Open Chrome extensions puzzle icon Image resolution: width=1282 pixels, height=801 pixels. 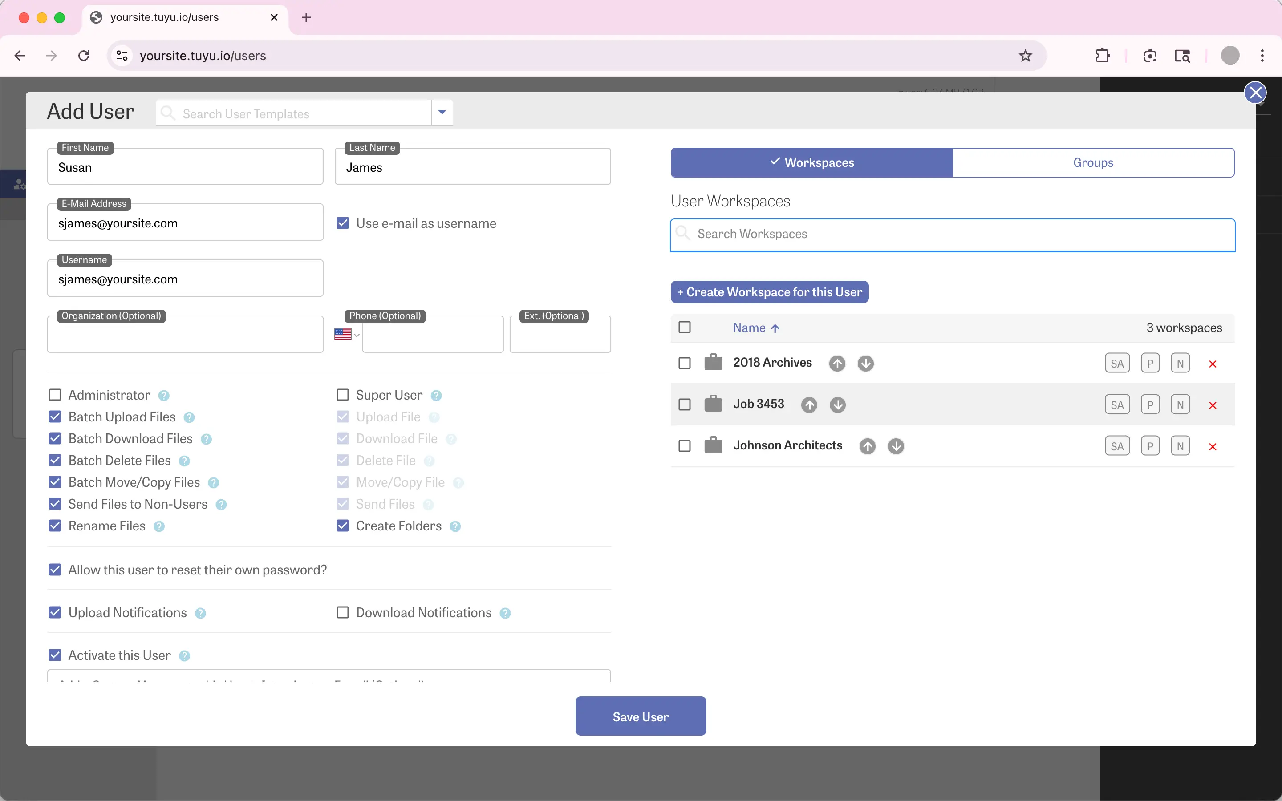tap(1102, 56)
